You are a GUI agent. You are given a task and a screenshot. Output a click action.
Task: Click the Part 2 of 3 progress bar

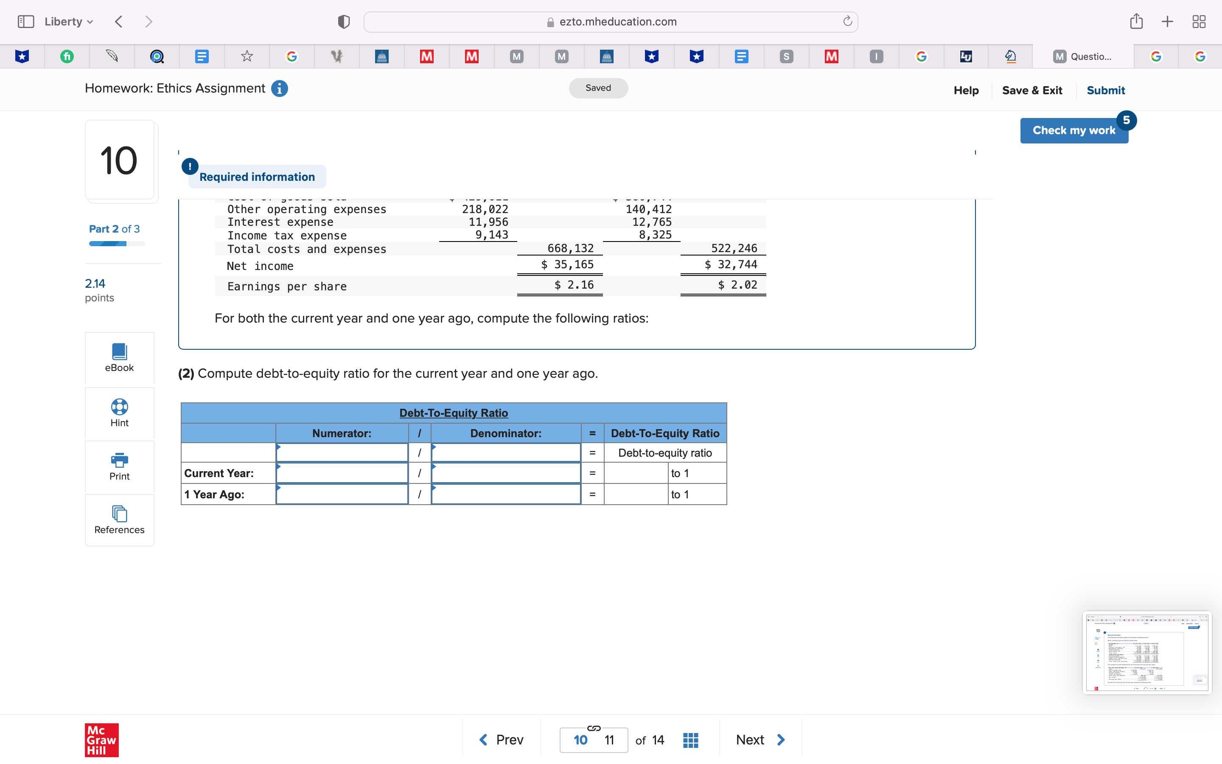(117, 244)
